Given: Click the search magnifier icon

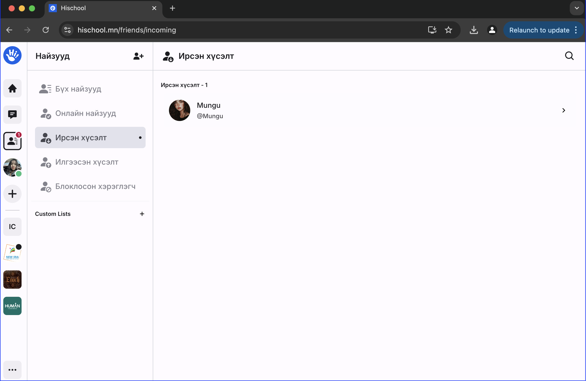Looking at the screenshot, I should (x=569, y=56).
